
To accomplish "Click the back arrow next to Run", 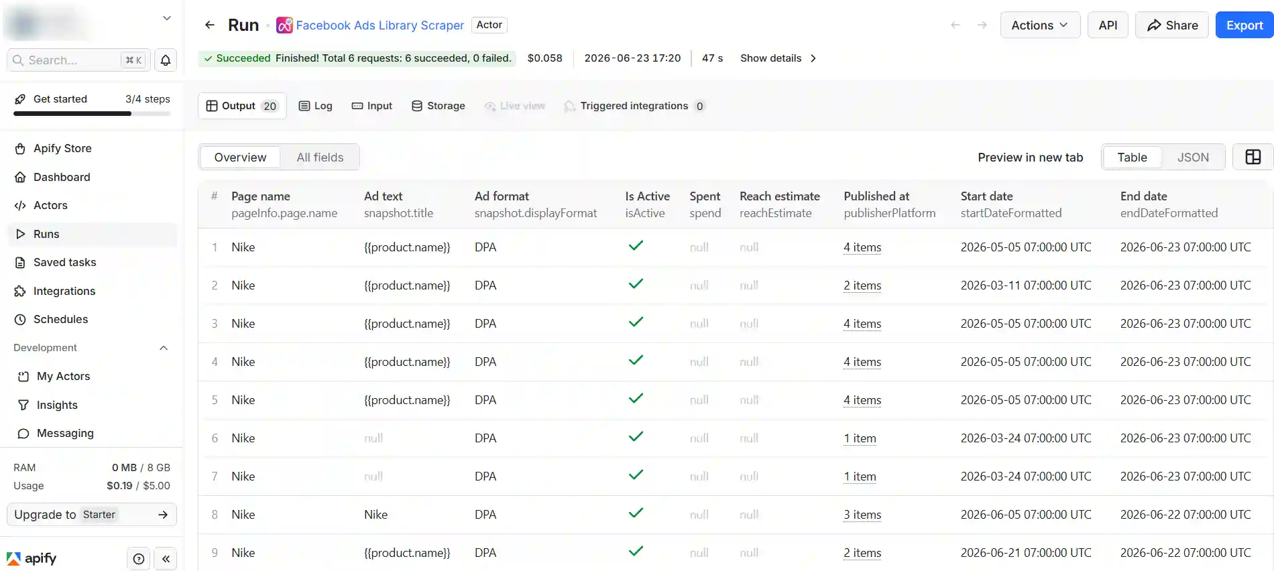I will [x=210, y=25].
